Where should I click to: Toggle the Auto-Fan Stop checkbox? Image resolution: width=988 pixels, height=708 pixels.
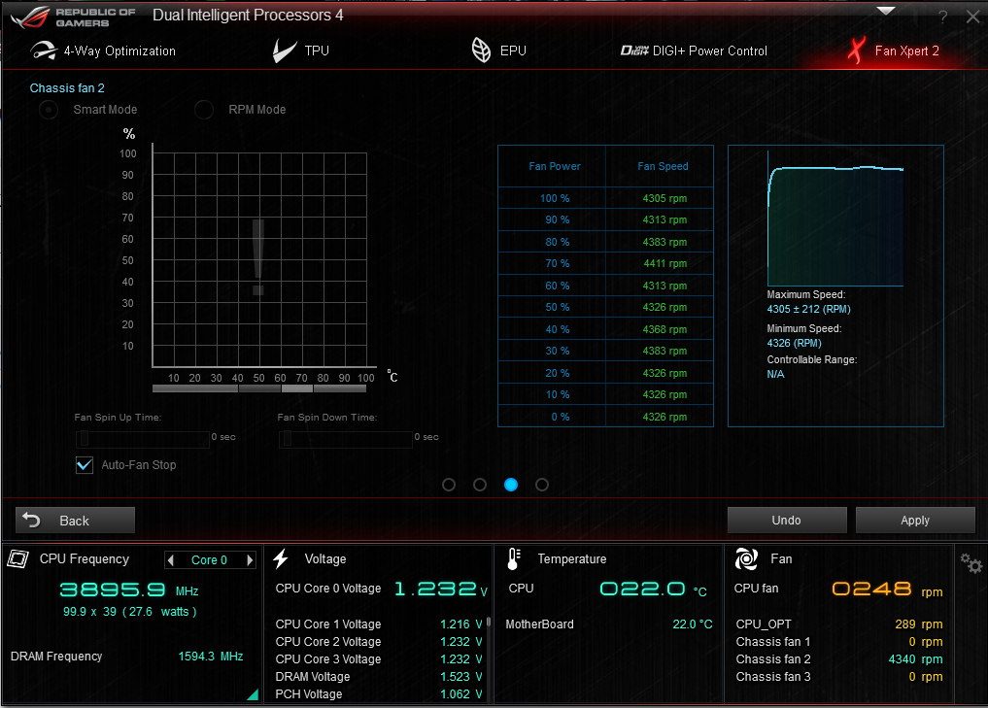click(x=85, y=465)
